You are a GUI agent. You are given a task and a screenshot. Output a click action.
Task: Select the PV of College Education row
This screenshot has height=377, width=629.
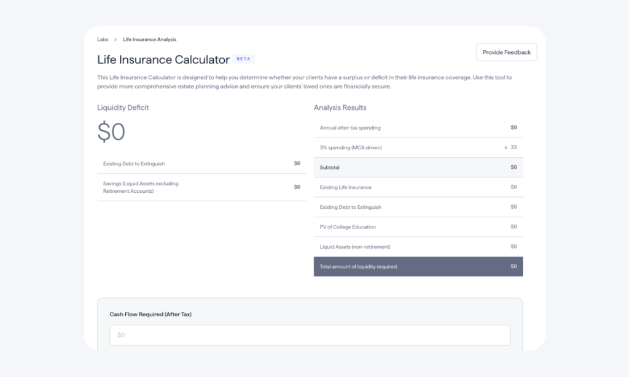pyautogui.click(x=418, y=227)
